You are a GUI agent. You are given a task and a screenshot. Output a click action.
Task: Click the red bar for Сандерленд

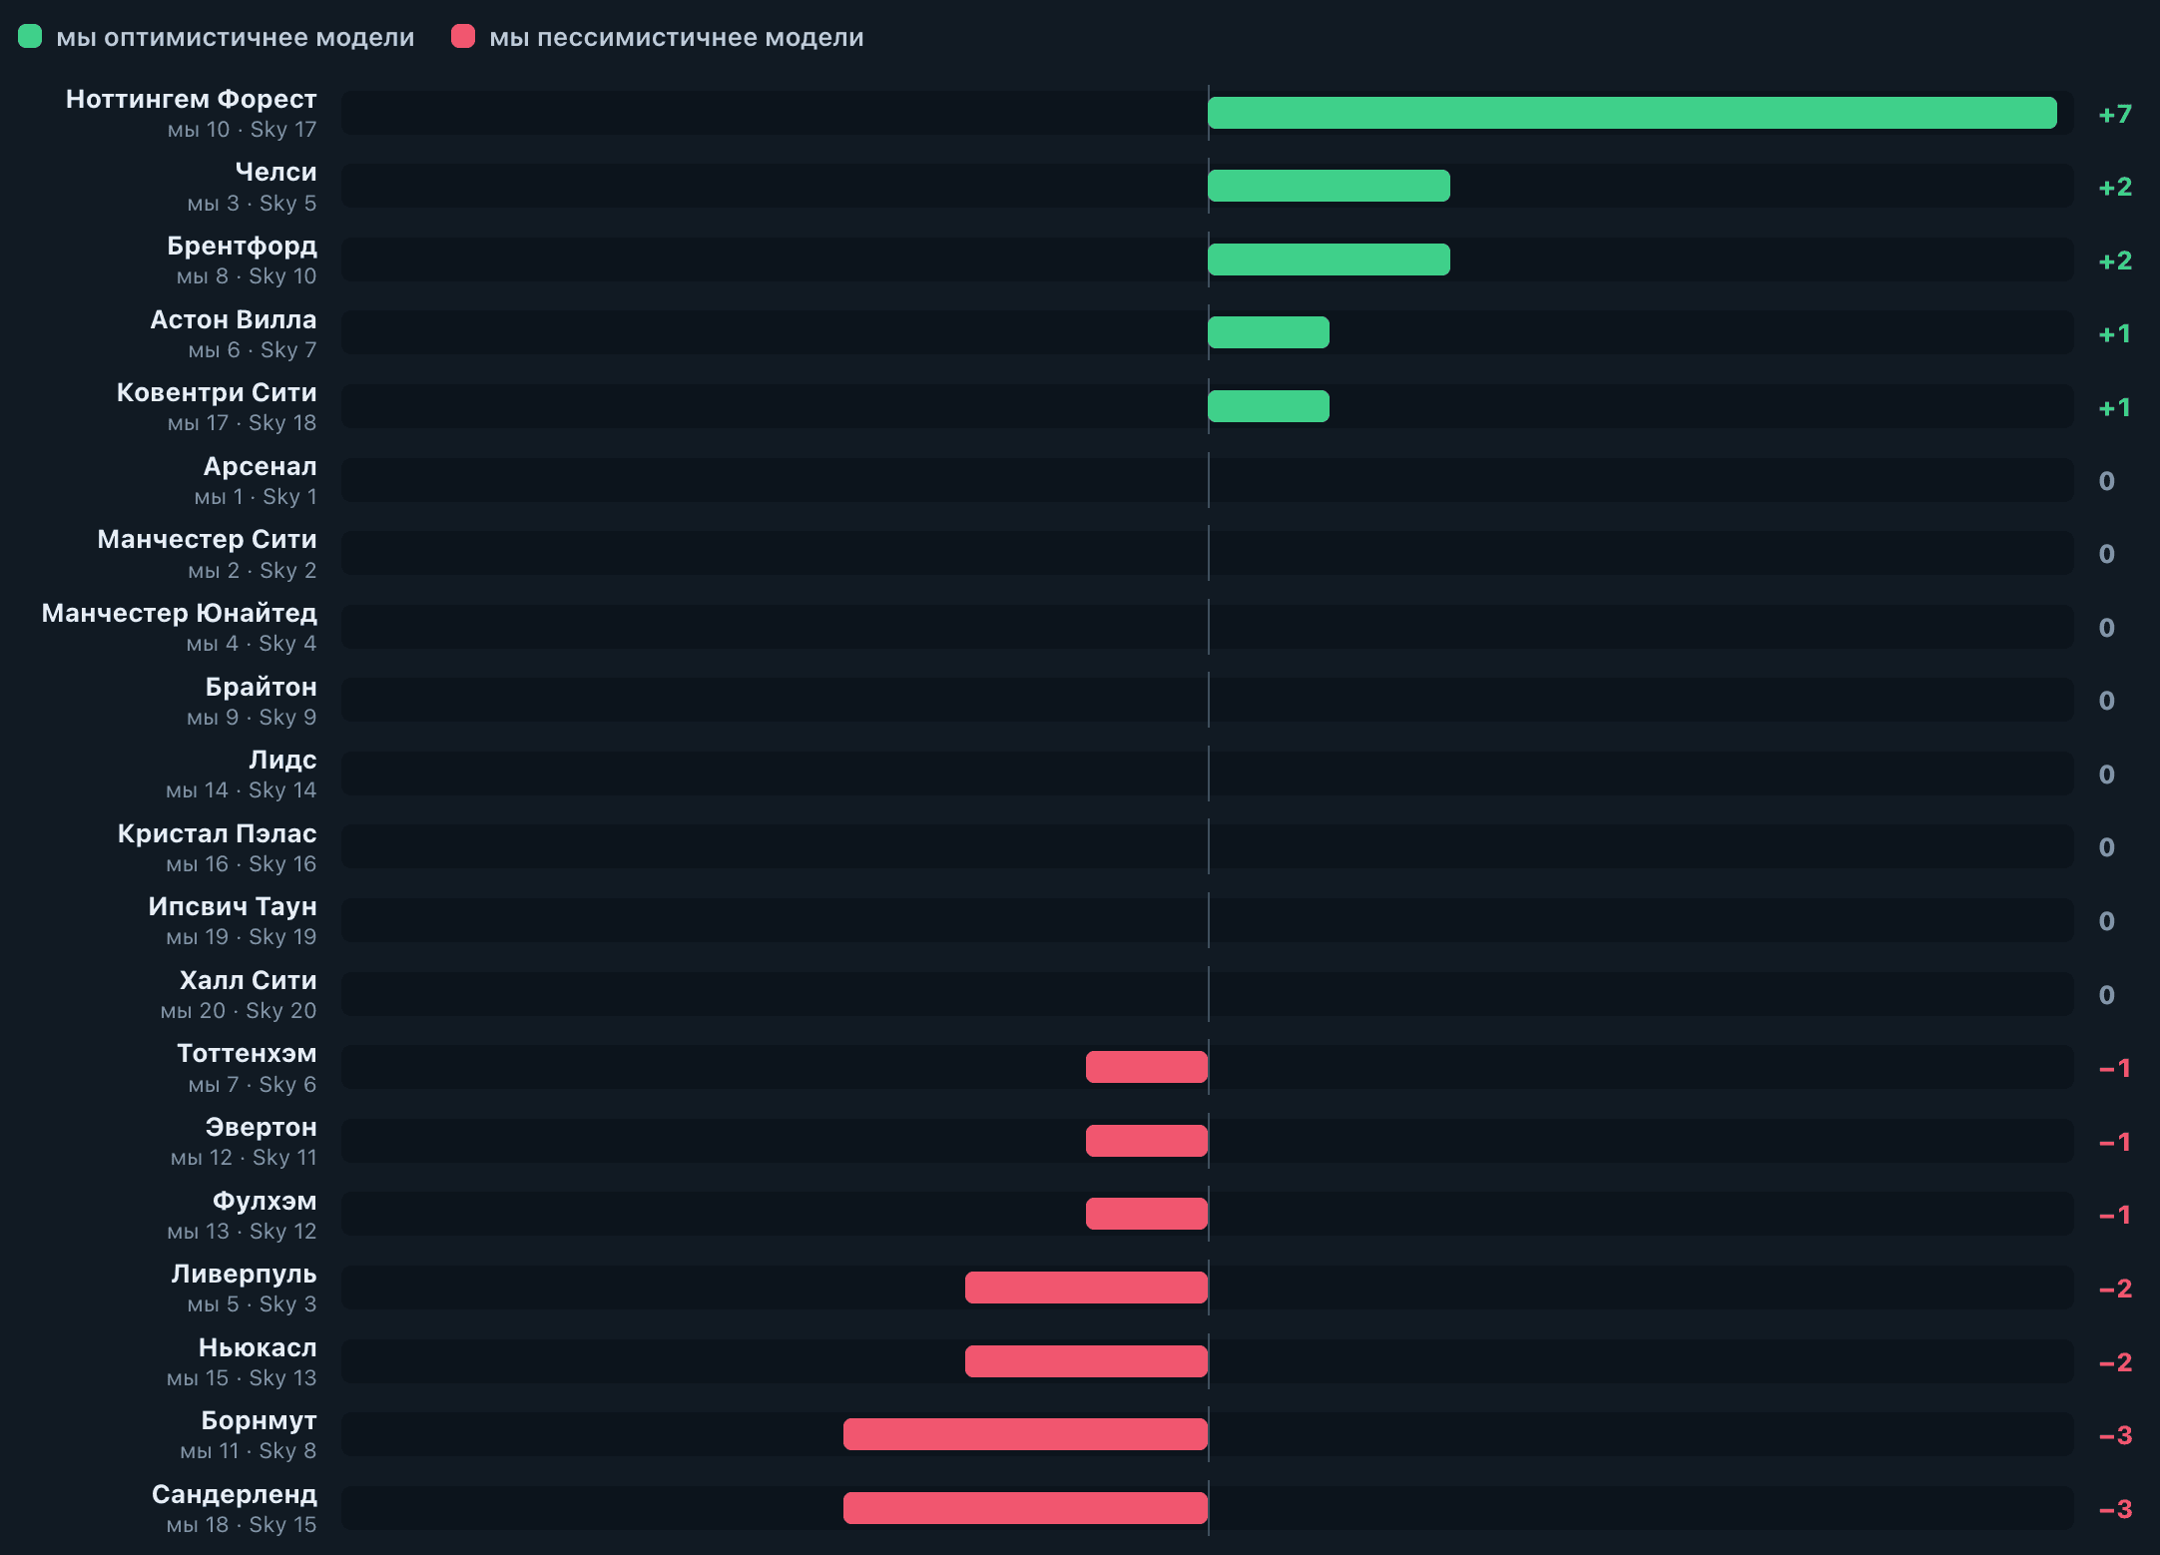(x=1025, y=1508)
